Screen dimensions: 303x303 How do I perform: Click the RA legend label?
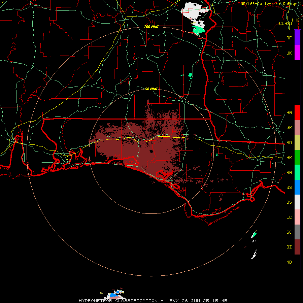click(289, 172)
